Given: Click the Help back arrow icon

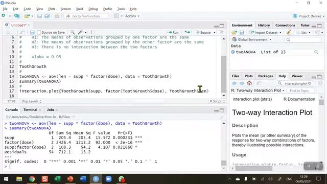Looking at the screenshot, I should point(234,83).
